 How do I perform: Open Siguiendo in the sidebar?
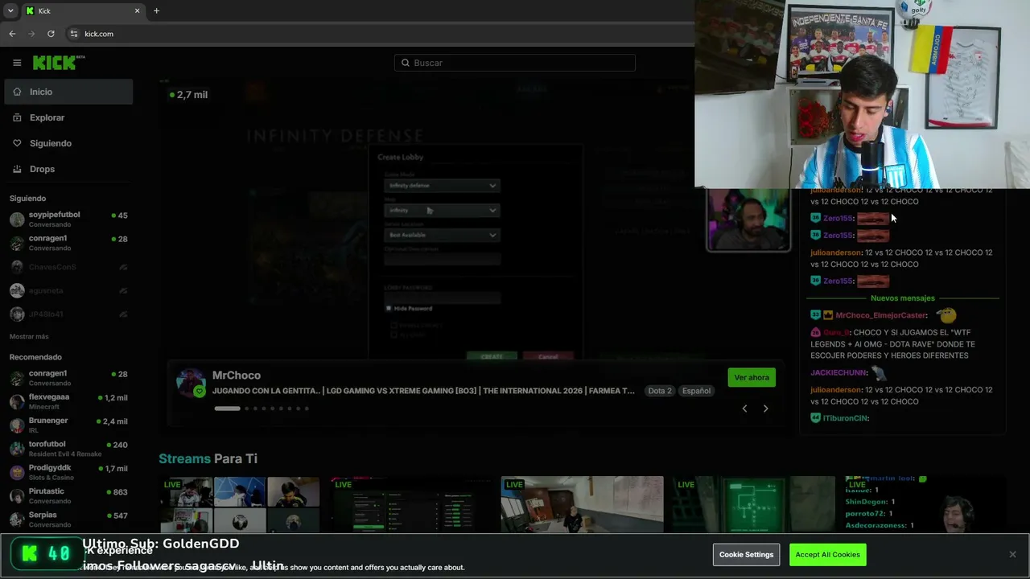68,143
